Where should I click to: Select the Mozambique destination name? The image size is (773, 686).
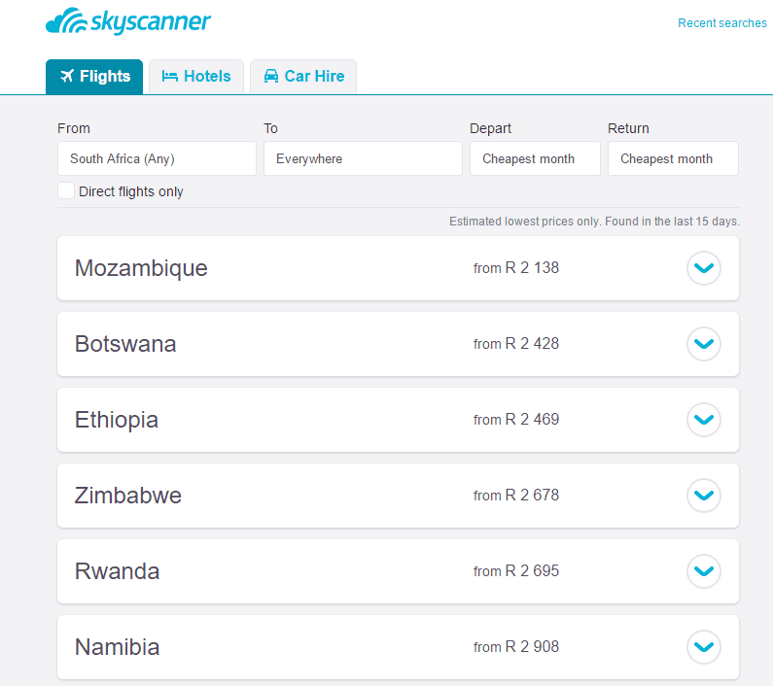point(141,268)
